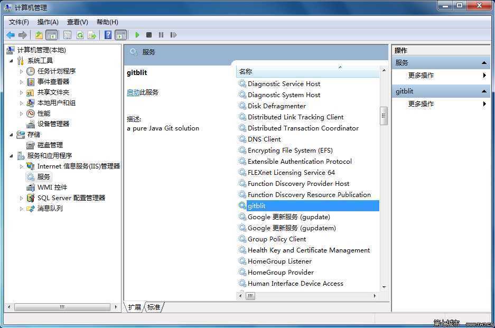Select FLEXnet Licensing Service 64
Screen dimensions: 495x328
coord(291,172)
